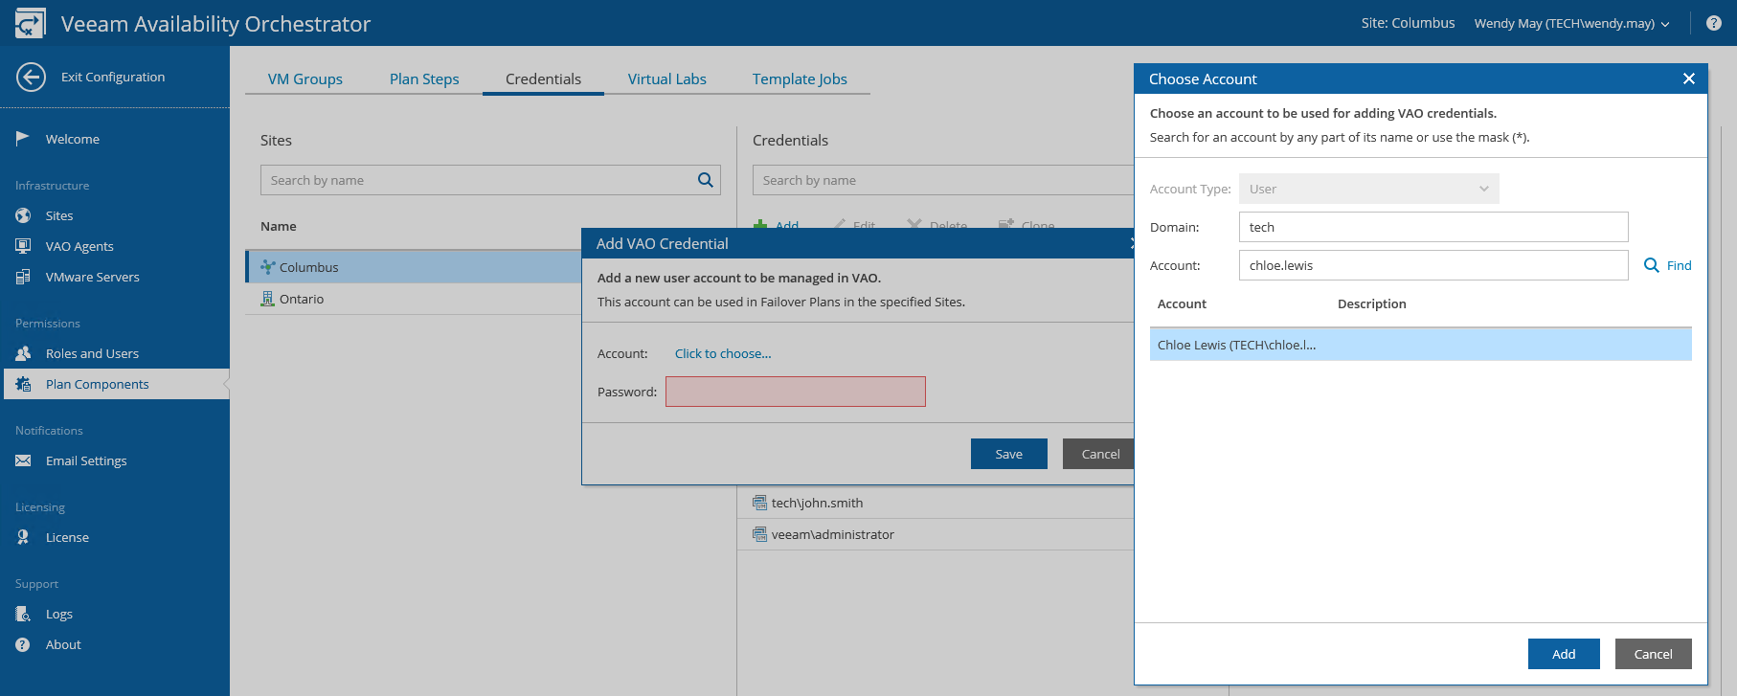1737x696 pixels.
Task: Click the Find magnifier icon
Action: tap(1652, 265)
